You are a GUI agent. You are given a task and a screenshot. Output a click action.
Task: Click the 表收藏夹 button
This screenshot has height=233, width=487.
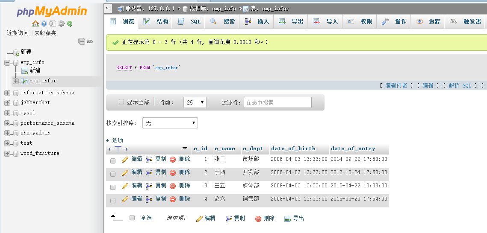tap(45, 33)
